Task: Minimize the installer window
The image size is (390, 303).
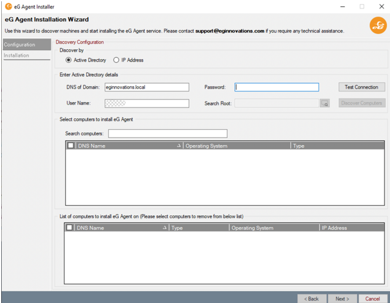Action: point(343,7)
